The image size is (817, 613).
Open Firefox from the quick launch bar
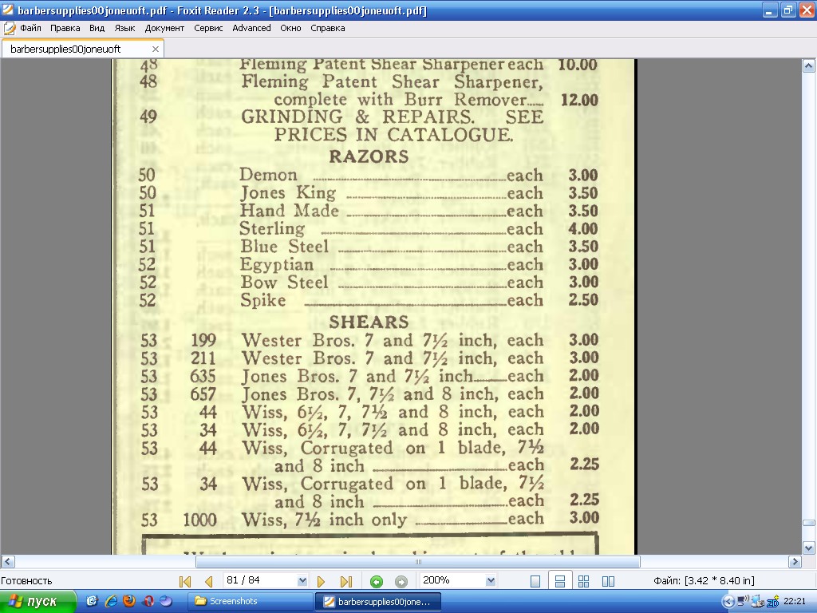pos(129,602)
